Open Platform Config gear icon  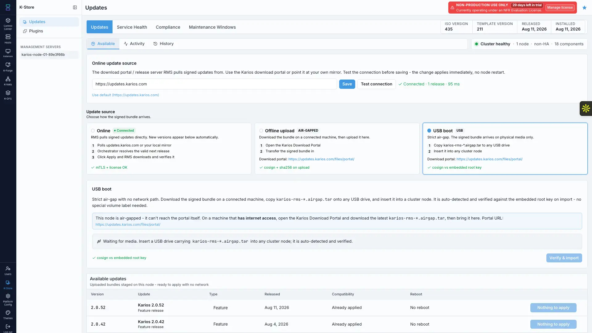tap(8, 299)
